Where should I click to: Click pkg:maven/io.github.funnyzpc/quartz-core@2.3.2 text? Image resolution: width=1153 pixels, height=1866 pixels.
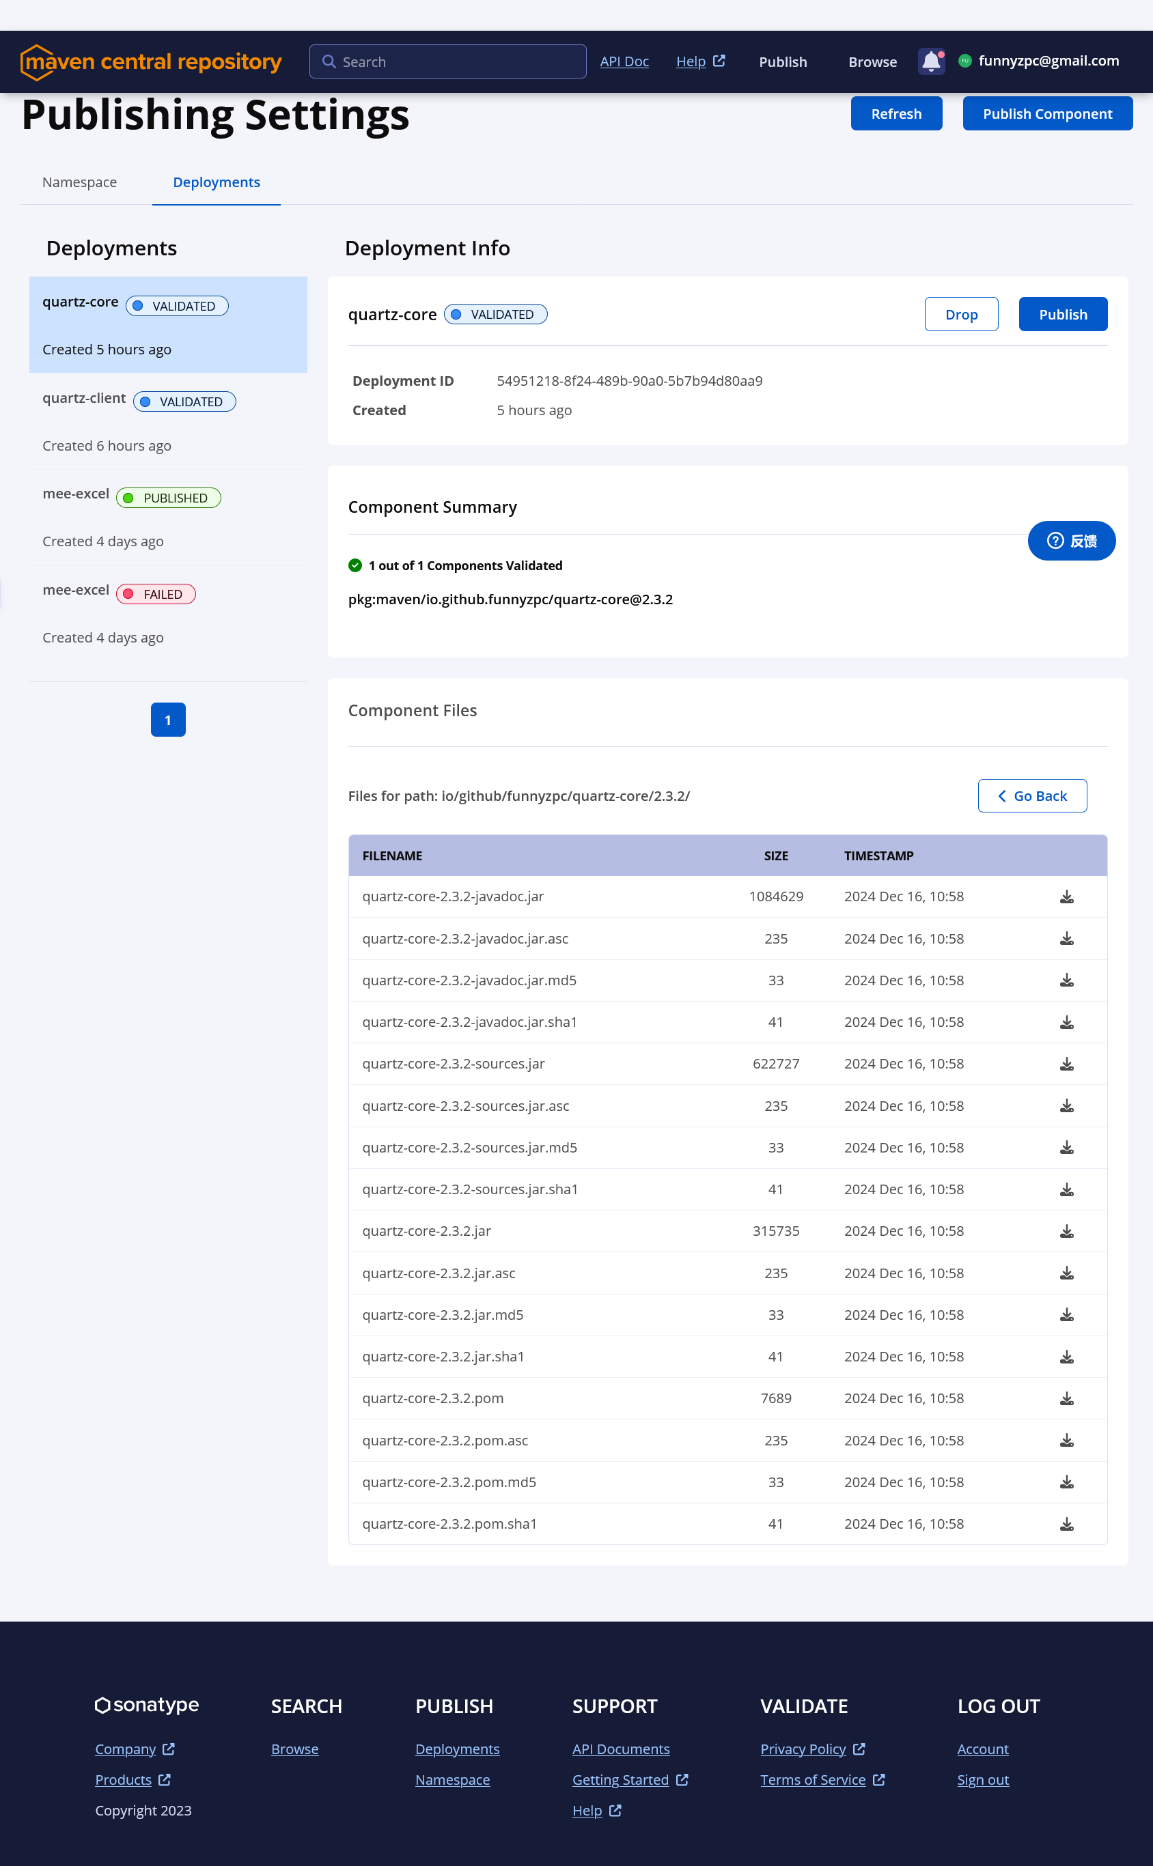(510, 599)
